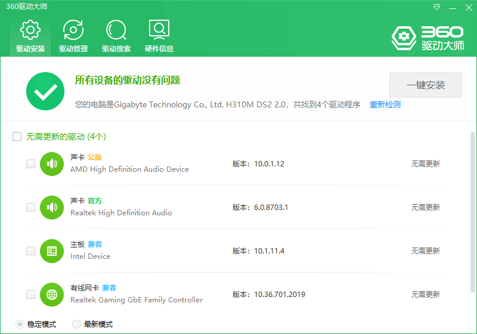Screen dimensions: 477x334
Task: Click 无需更新 status for Realtek audio
Action: point(426,208)
